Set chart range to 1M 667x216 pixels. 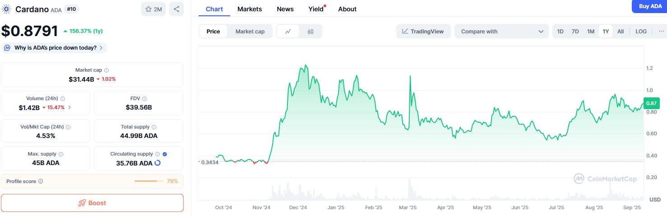pos(591,31)
